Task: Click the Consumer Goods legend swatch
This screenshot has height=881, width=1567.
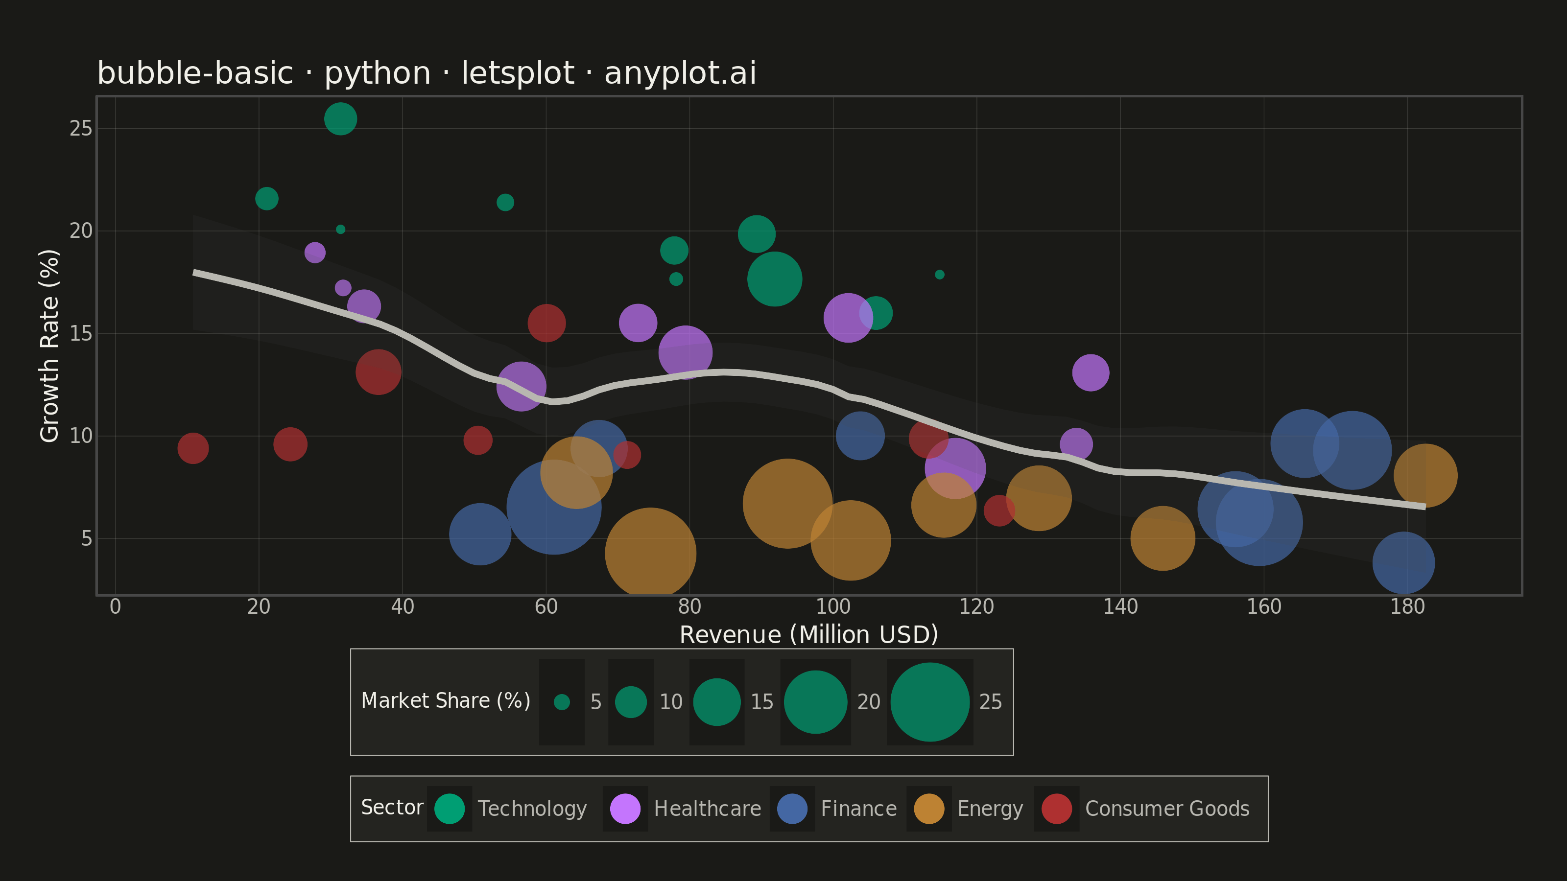Action: click(x=1057, y=809)
